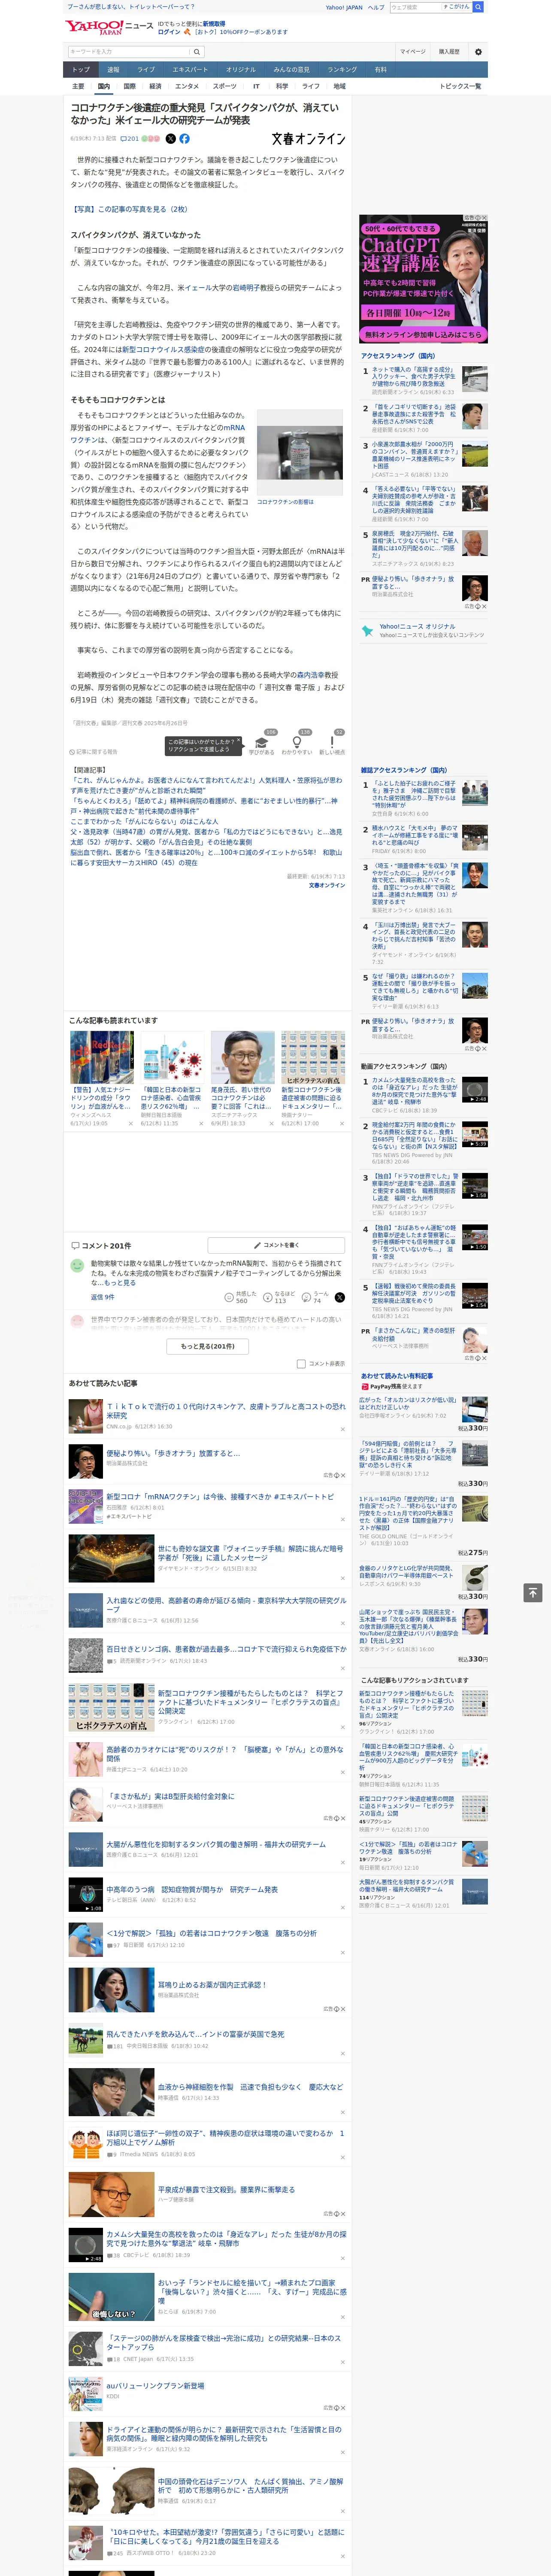Screen dimensions: 551x2576
Task: Open the エキスパート navigation tab
Action: pos(190,70)
